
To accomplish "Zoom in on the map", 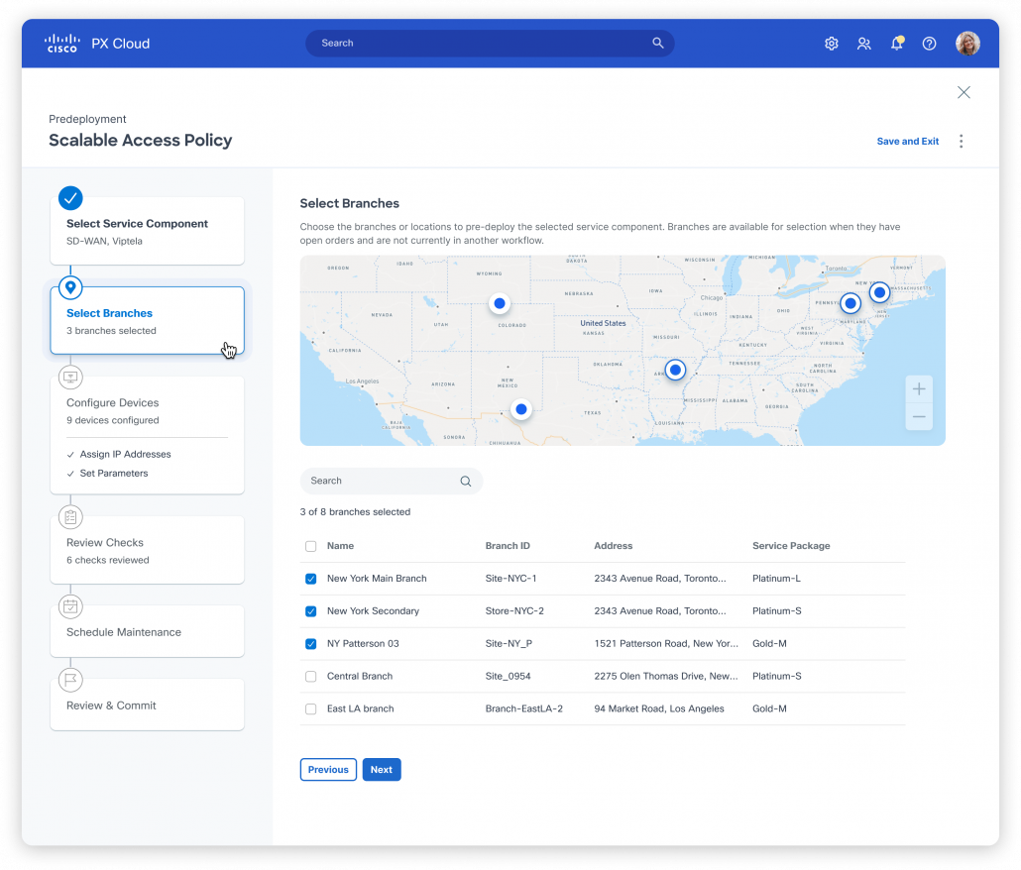I will click(x=919, y=388).
